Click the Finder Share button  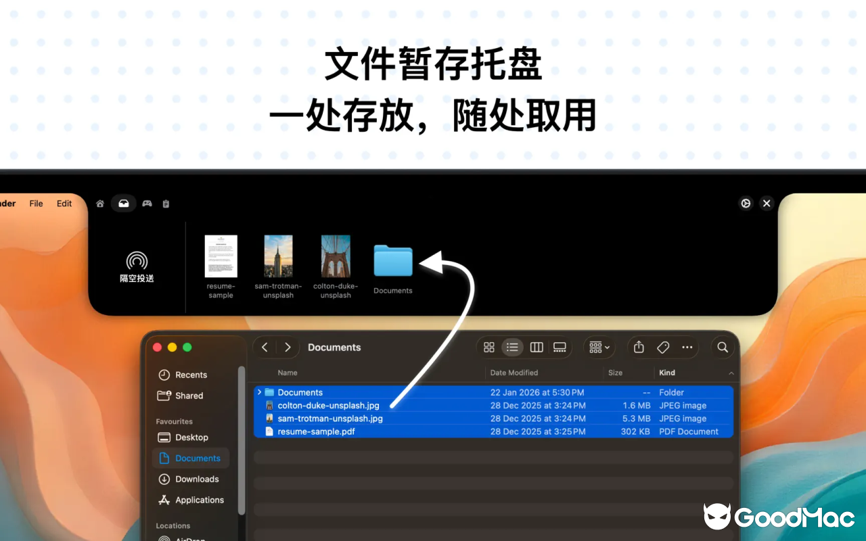(x=639, y=347)
